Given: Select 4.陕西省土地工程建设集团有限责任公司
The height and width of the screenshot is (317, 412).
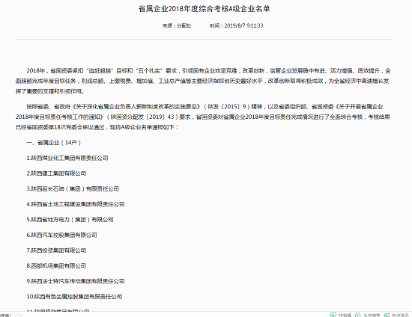Looking at the screenshot, I should click(76, 204).
